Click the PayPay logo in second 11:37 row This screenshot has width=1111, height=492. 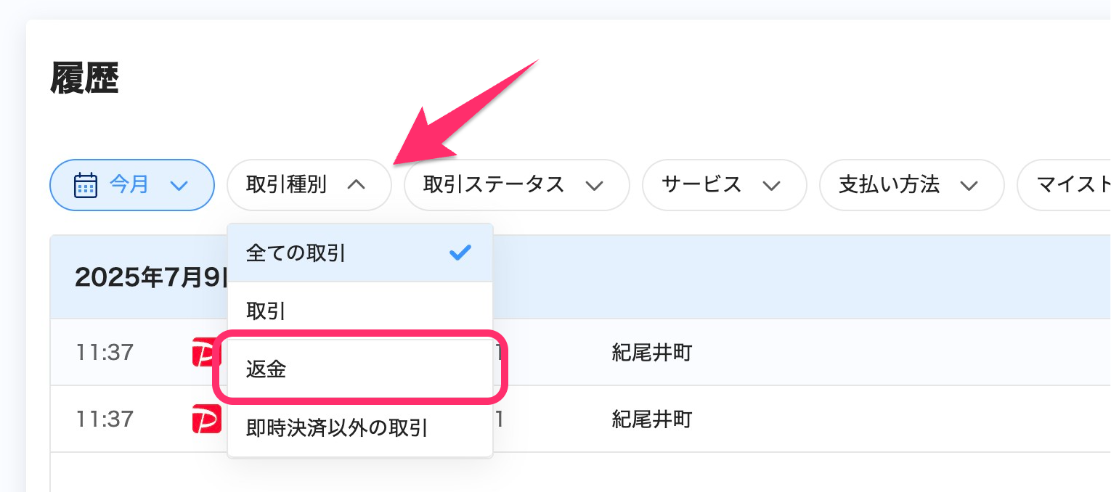206,419
